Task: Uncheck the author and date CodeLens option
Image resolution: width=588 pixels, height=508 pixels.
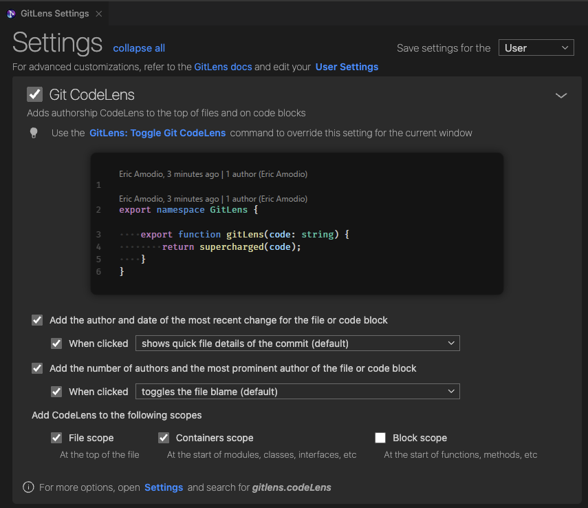Action: click(37, 320)
